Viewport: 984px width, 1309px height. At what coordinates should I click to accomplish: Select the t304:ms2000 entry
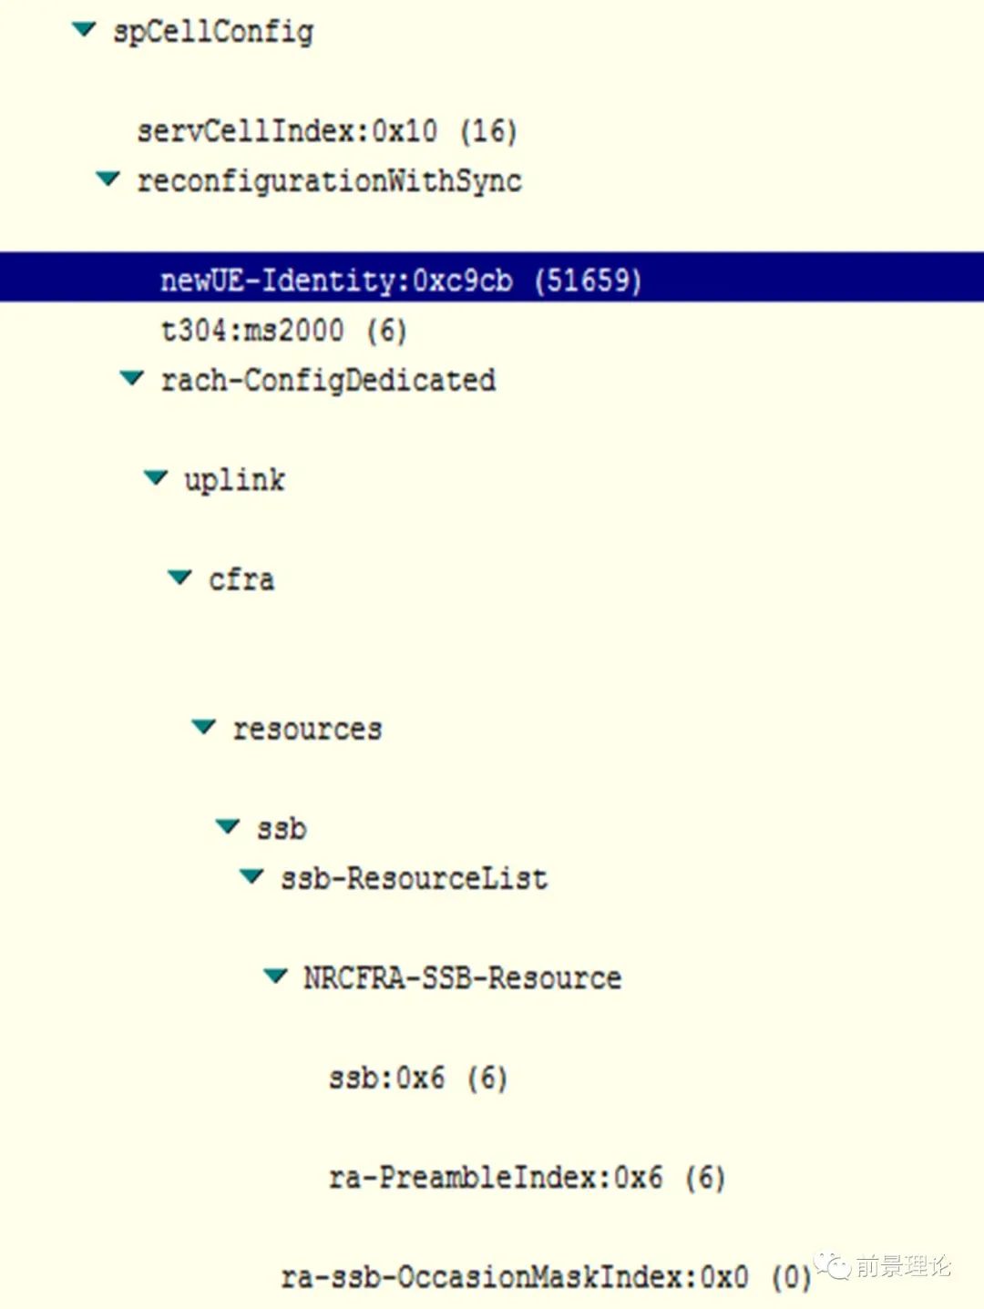283,330
